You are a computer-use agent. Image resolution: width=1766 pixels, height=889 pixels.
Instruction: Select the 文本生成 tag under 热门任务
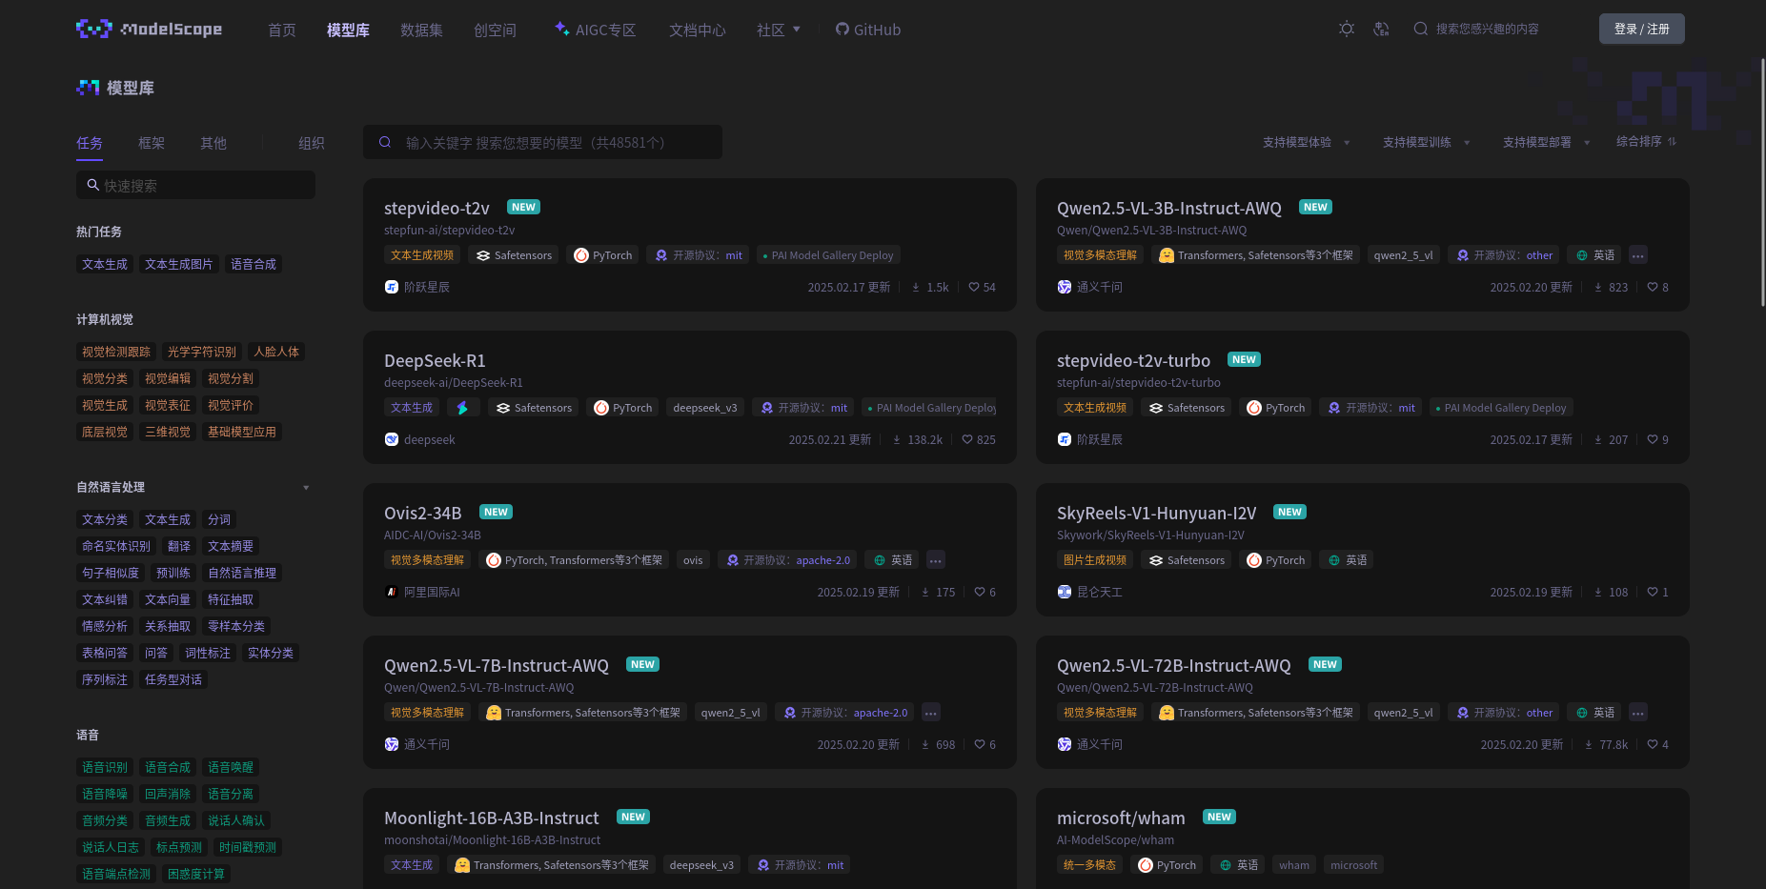pyautogui.click(x=105, y=264)
